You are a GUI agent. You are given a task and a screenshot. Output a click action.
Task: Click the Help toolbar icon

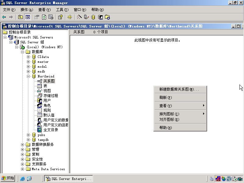[60, 17]
